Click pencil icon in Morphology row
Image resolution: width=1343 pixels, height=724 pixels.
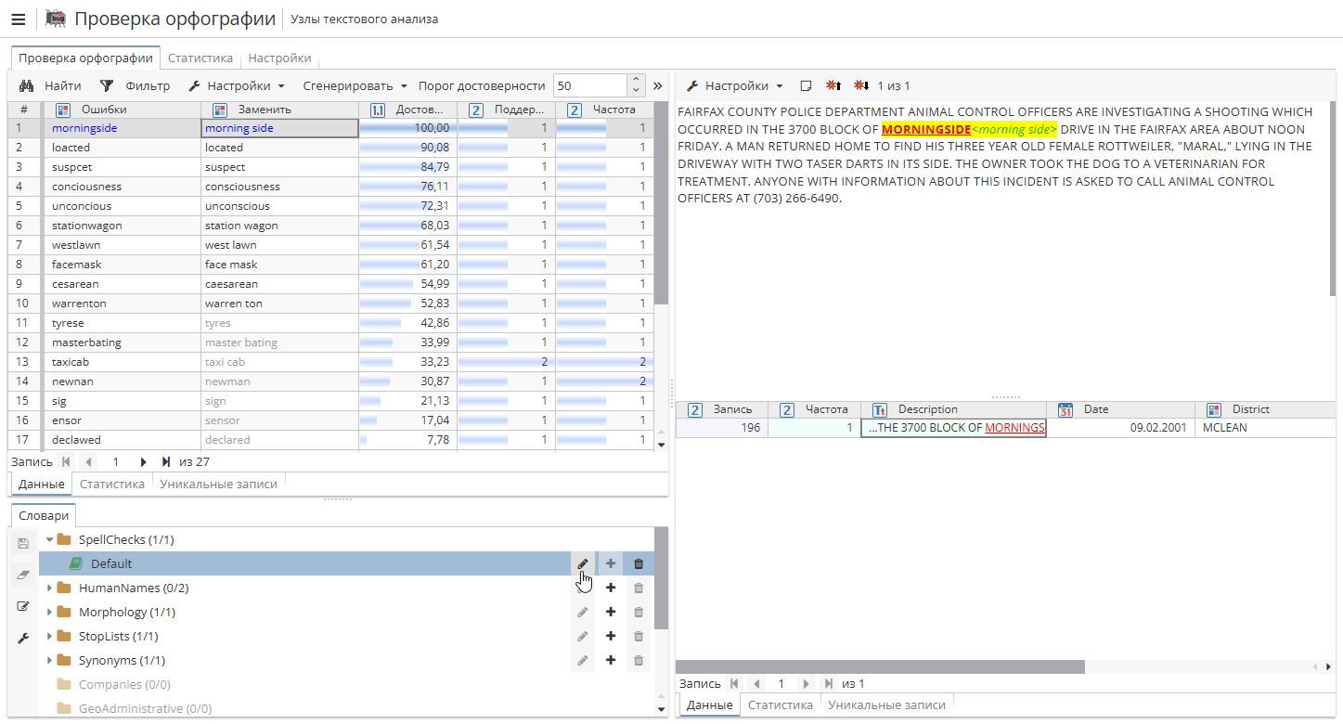(583, 612)
